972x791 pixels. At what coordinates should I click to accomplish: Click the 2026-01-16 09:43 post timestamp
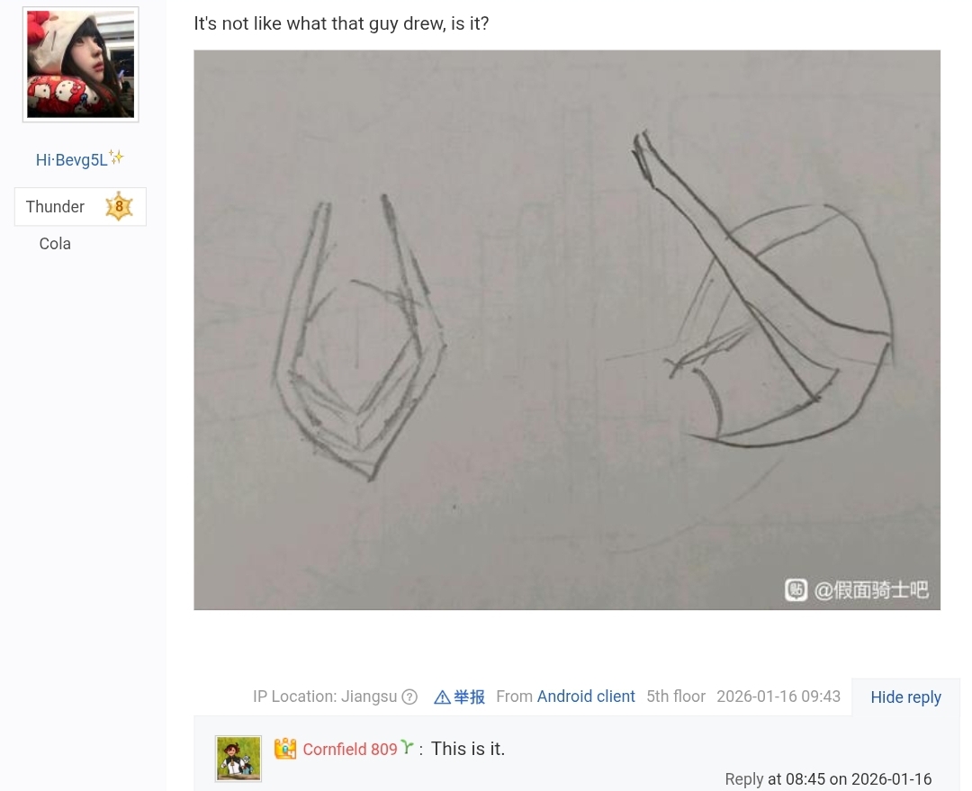tap(778, 697)
